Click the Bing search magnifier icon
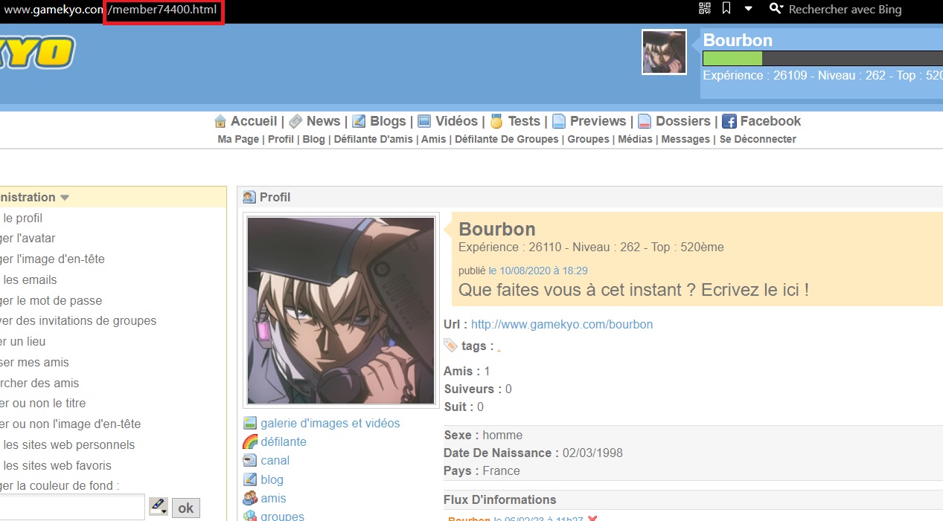This screenshot has width=943, height=521. (x=776, y=9)
